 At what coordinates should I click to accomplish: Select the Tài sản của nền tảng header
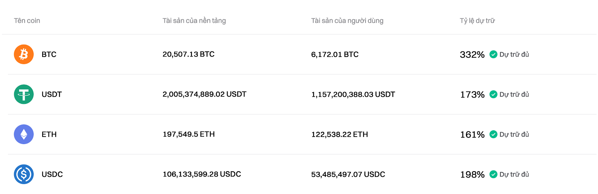(x=194, y=21)
